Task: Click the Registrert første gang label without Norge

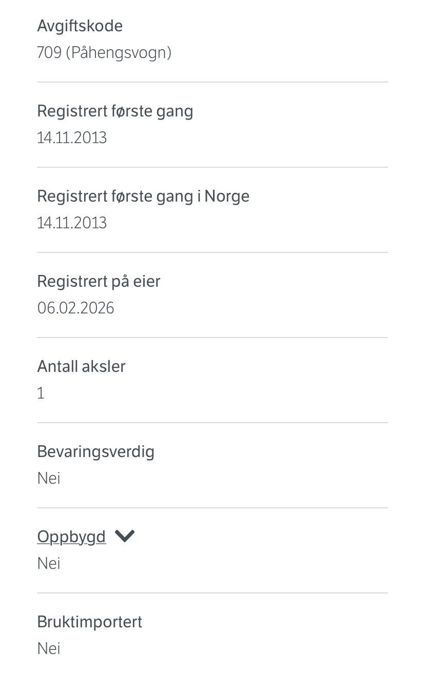Action: coord(115,111)
